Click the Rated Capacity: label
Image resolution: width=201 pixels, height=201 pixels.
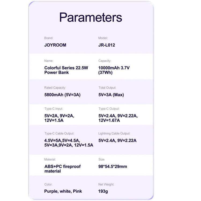pyautogui.click(x=55, y=88)
